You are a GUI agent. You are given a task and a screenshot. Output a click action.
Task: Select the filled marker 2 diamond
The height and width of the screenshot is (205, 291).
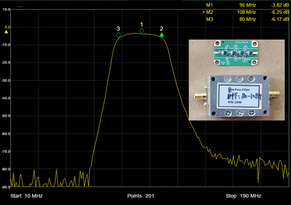pyautogui.click(x=162, y=35)
